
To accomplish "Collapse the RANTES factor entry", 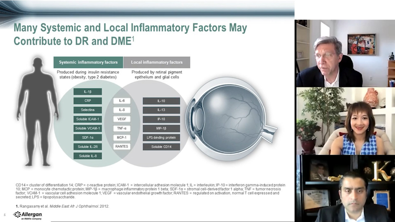I will (122, 146).
